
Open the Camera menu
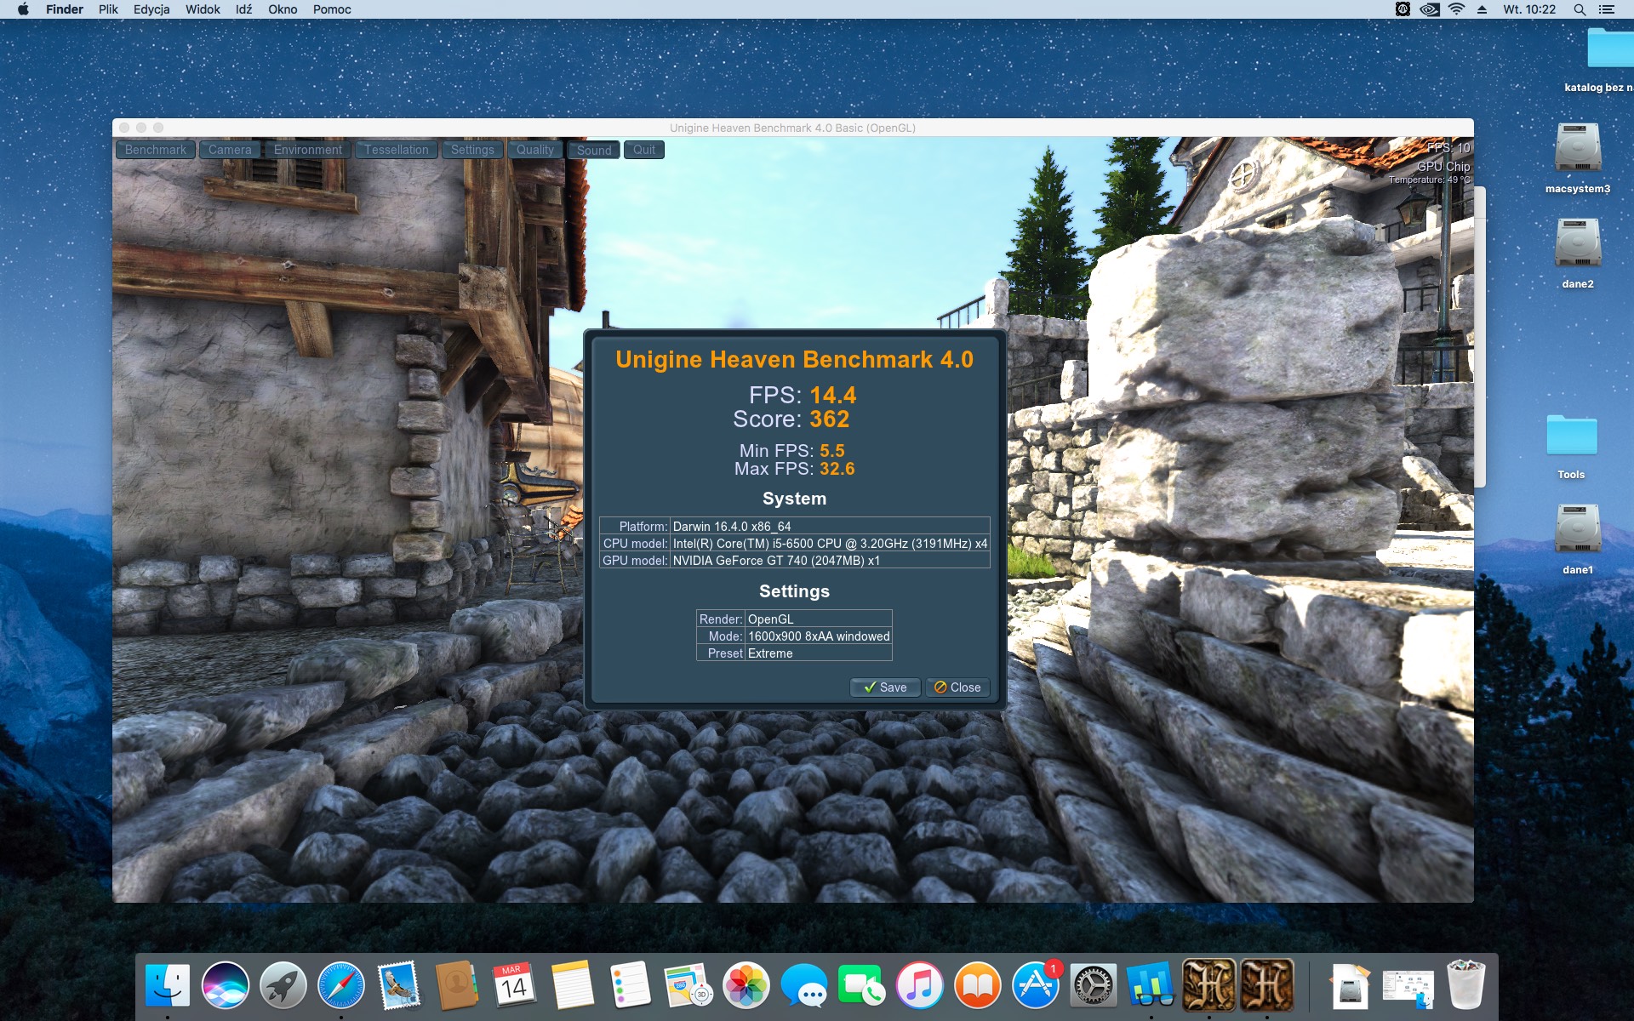point(230,150)
